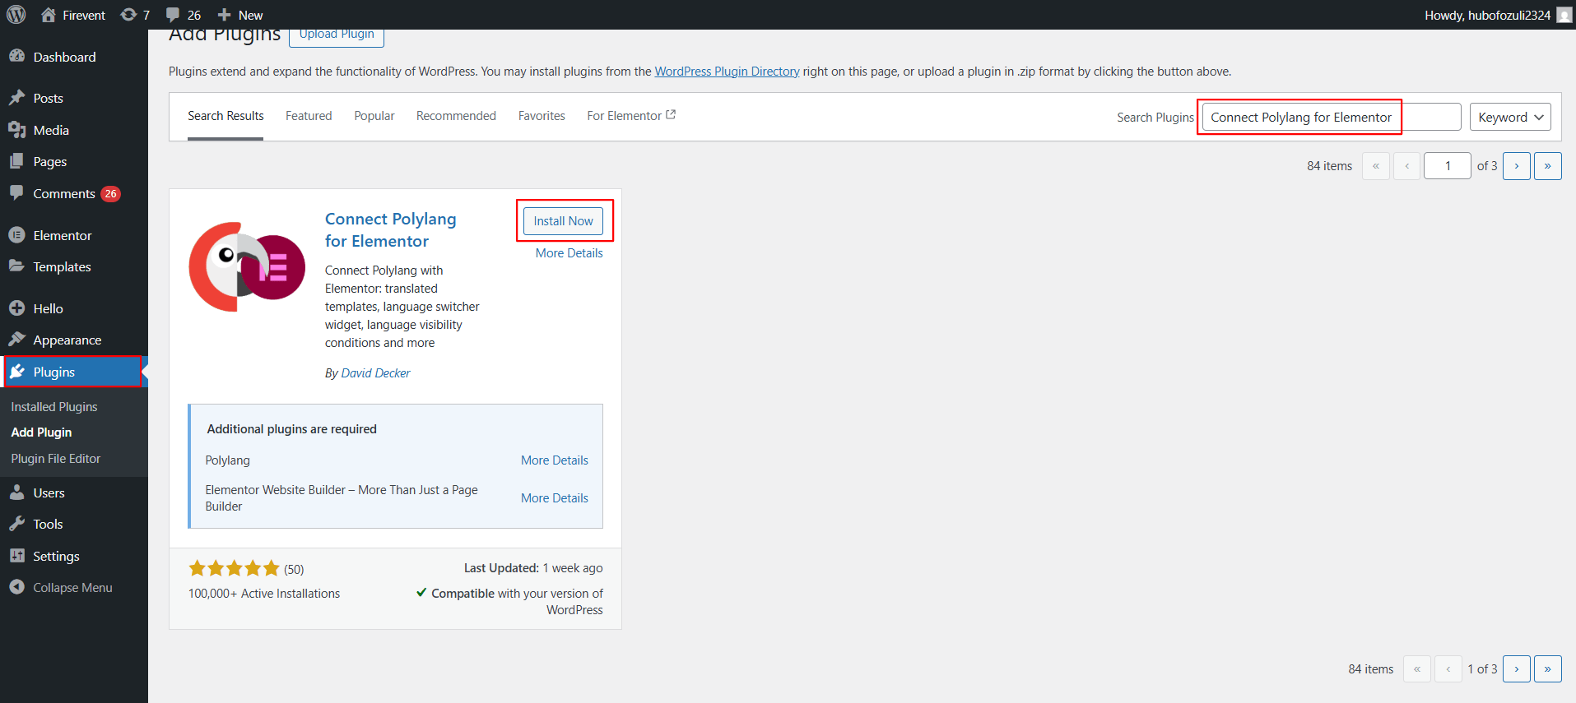Open Media library from sidebar
Viewport: 1576px width, 703px height.
pos(51,130)
